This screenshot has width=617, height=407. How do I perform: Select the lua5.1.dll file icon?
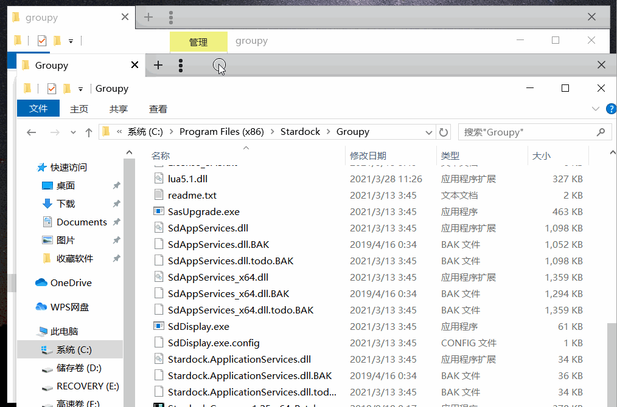[x=159, y=179]
